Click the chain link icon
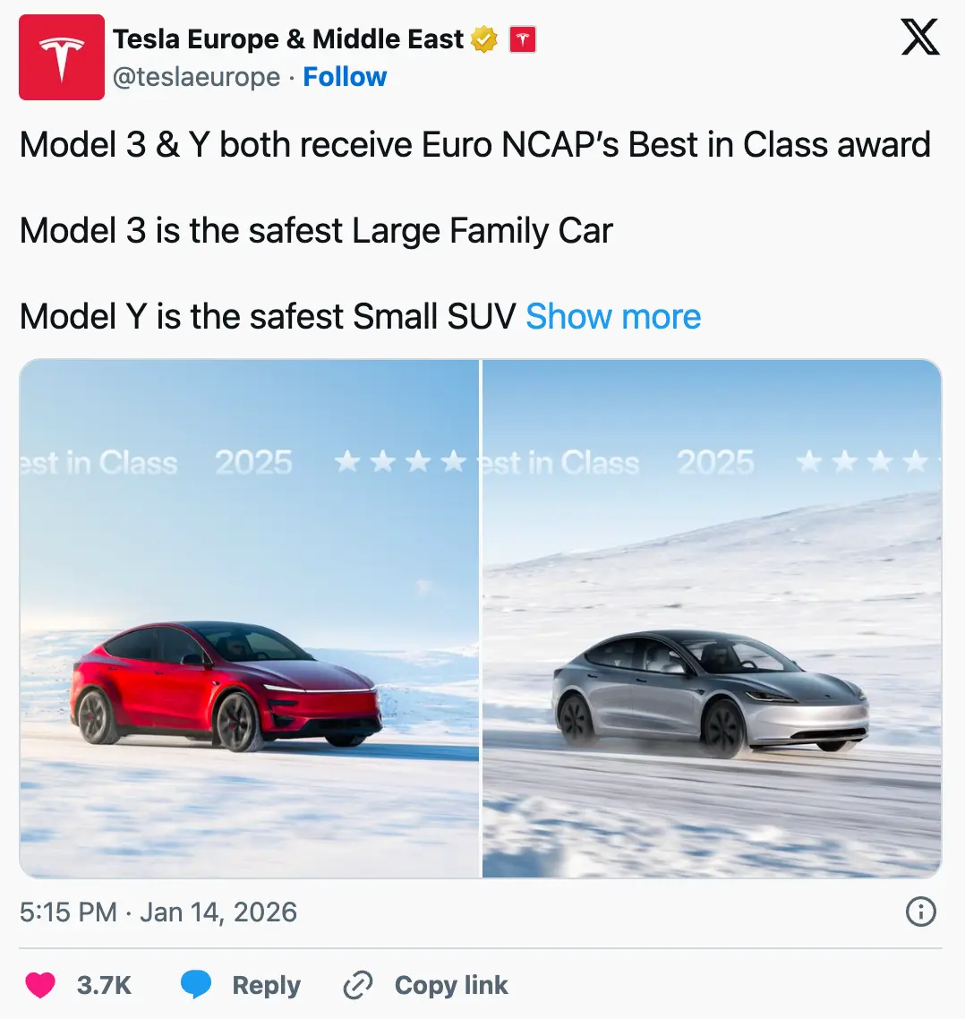 pyautogui.click(x=358, y=985)
